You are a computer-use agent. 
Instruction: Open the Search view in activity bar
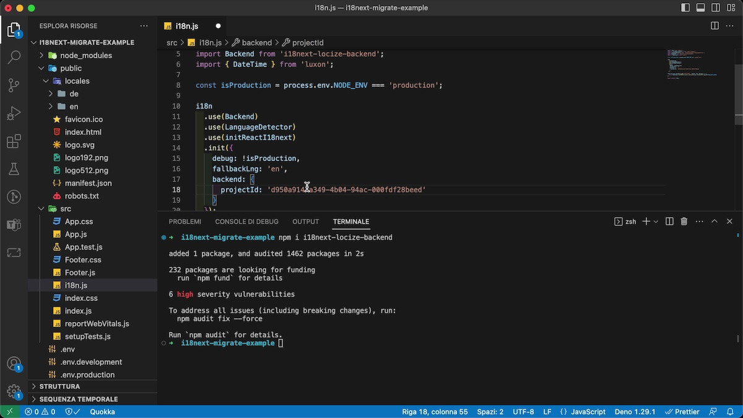[14, 58]
